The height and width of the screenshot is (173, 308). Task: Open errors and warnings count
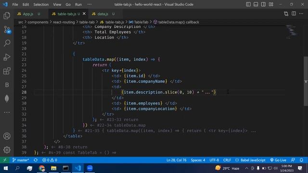[x=50, y=160]
